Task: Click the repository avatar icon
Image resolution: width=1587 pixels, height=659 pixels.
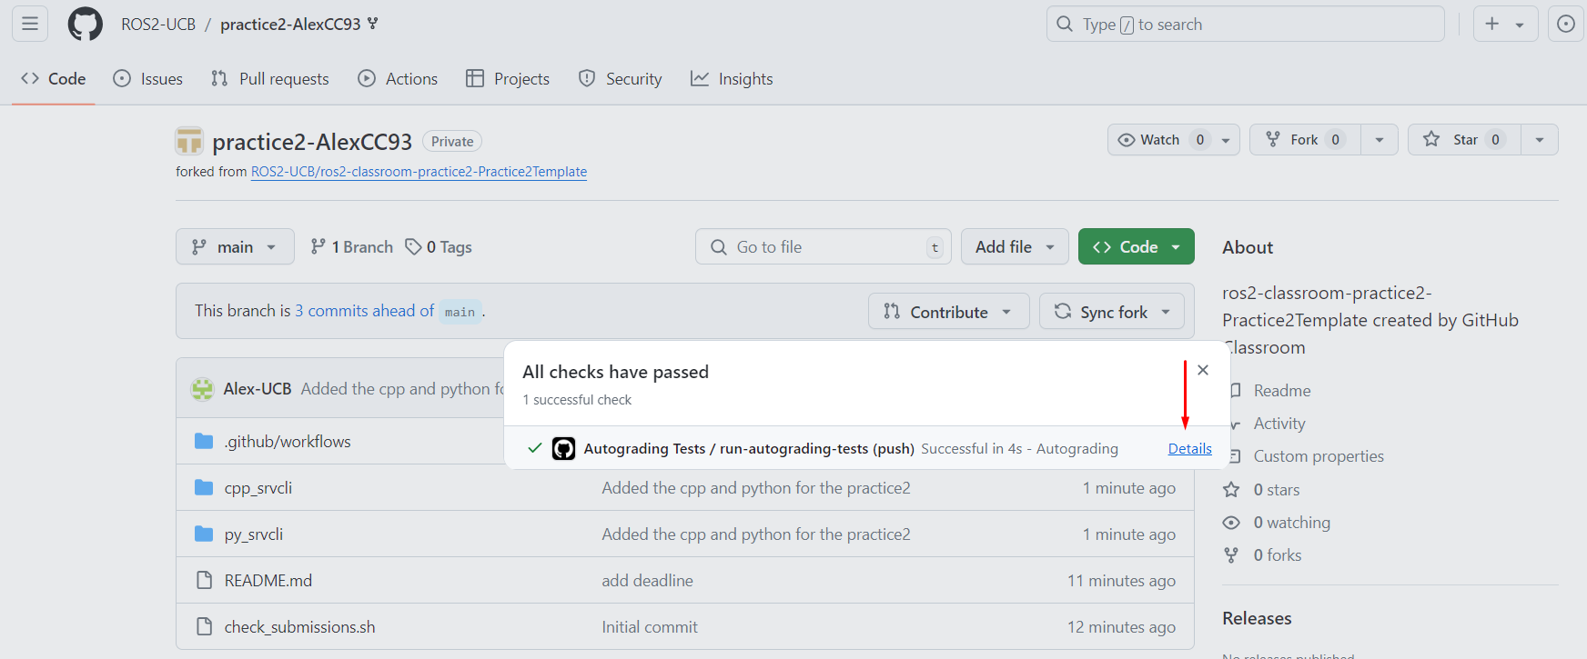Action: point(189,141)
